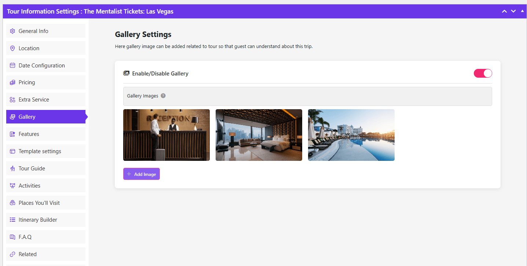The width and height of the screenshot is (527, 266).
Task: Switch to the Template settings tab
Action: point(40,151)
